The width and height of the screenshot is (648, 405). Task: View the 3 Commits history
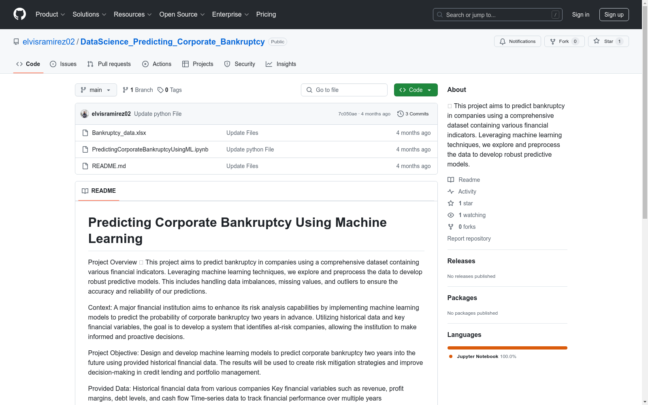coord(413,114)
